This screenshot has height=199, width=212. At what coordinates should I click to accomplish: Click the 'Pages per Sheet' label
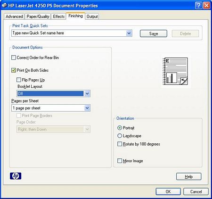pyautogui.click(x=25, y=101)
